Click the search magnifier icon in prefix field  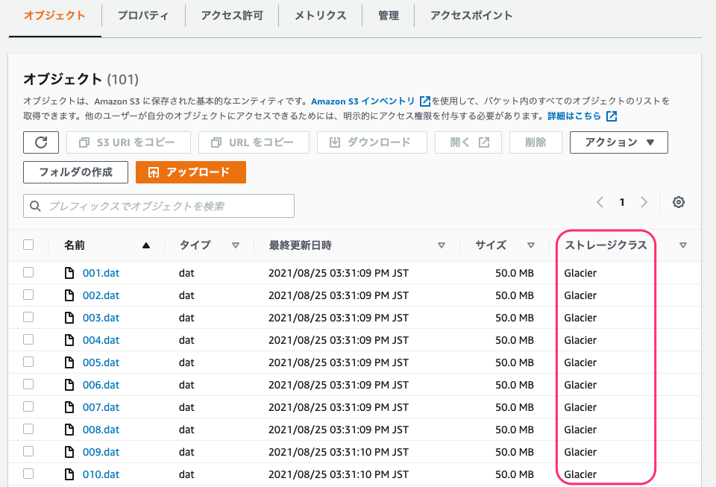pos(35,206)
